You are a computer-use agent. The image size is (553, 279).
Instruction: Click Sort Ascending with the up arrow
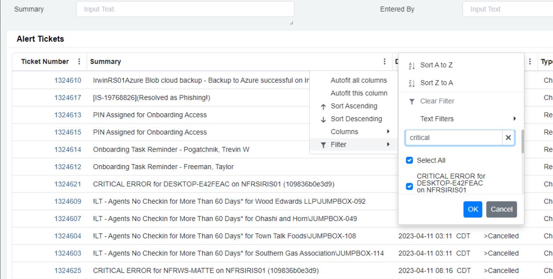click(353, 106)
